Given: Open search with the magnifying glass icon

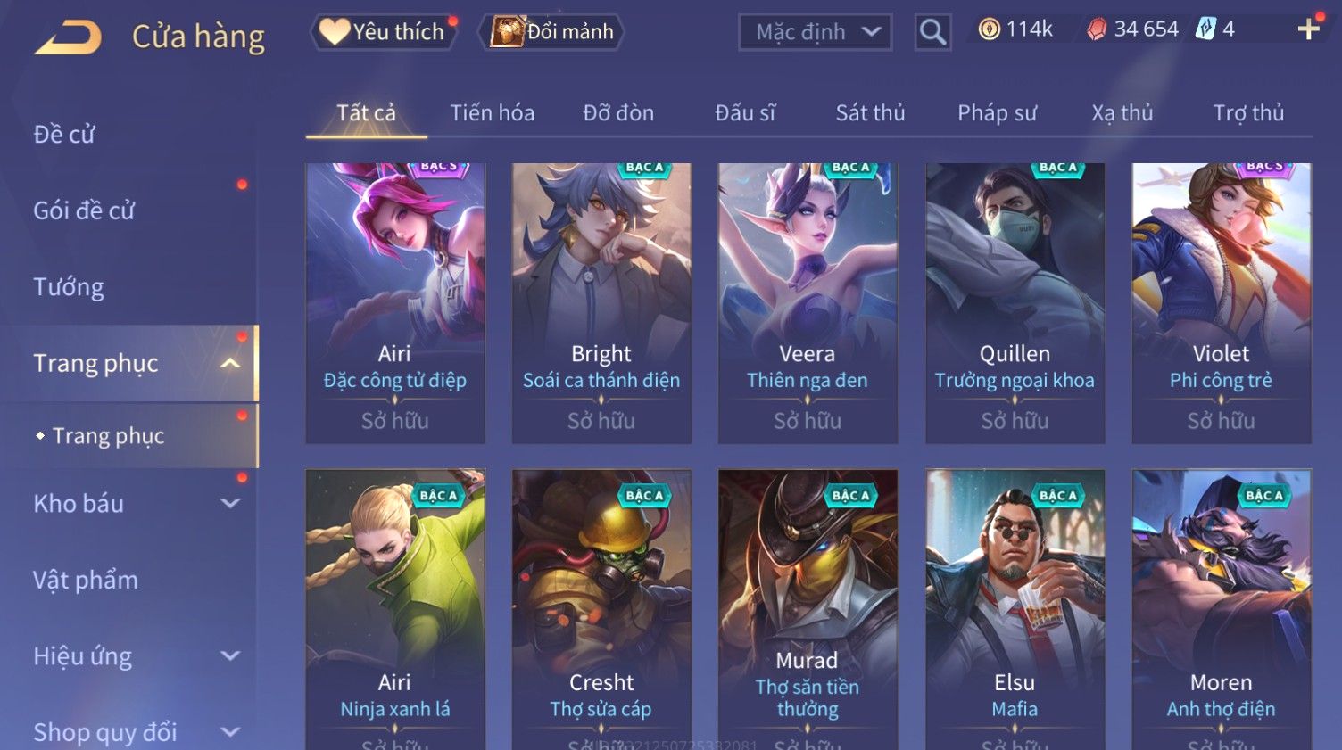Looking at the screenshot, I should (x=932, y=32).
